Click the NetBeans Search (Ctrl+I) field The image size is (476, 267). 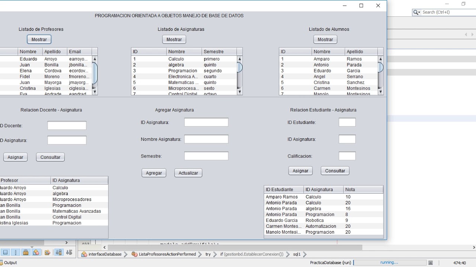449,12
